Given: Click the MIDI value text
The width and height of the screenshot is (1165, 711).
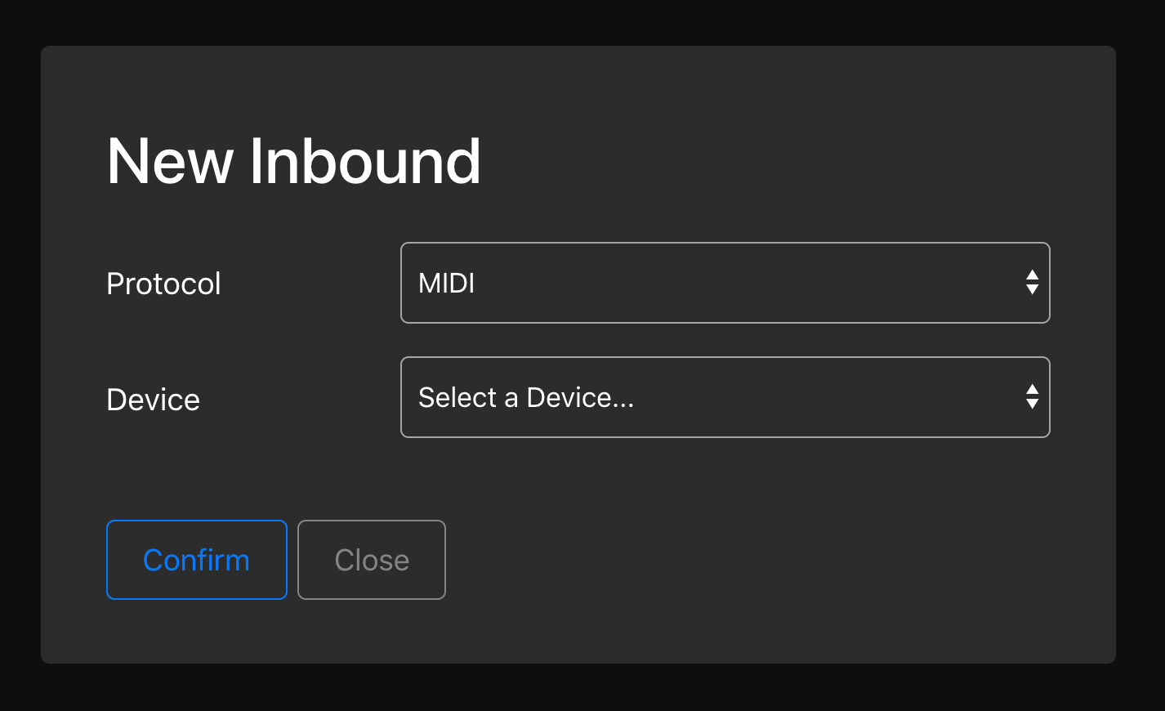Looking at the screenshot, I should (x=447, y=283).
